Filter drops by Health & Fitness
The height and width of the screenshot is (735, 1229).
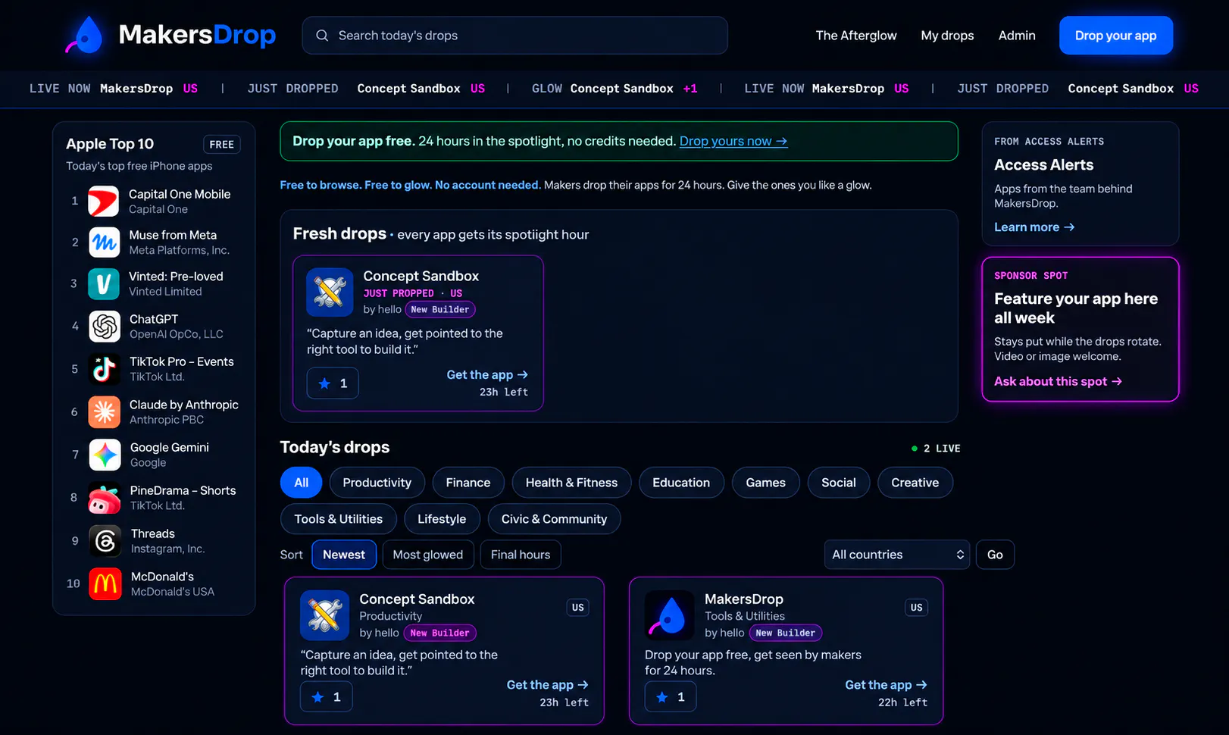(x=572, y=483)
